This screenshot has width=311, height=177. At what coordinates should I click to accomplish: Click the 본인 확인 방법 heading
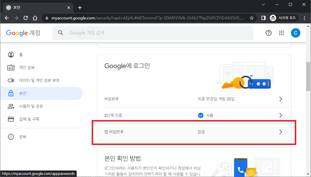123,158
